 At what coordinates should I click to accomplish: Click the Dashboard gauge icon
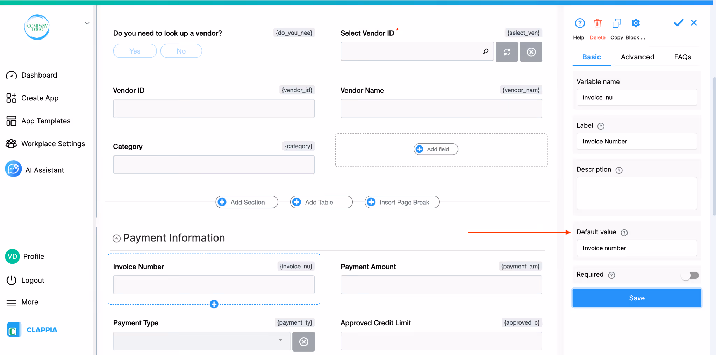(12, 75)
